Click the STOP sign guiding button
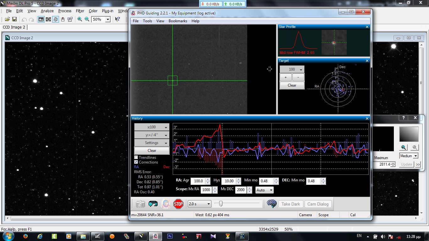 point(178,204)
